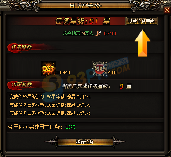Click the remaining daily quests 10次 text
The width and height of the screenshot is (171, 157).
tap(71, 127)
